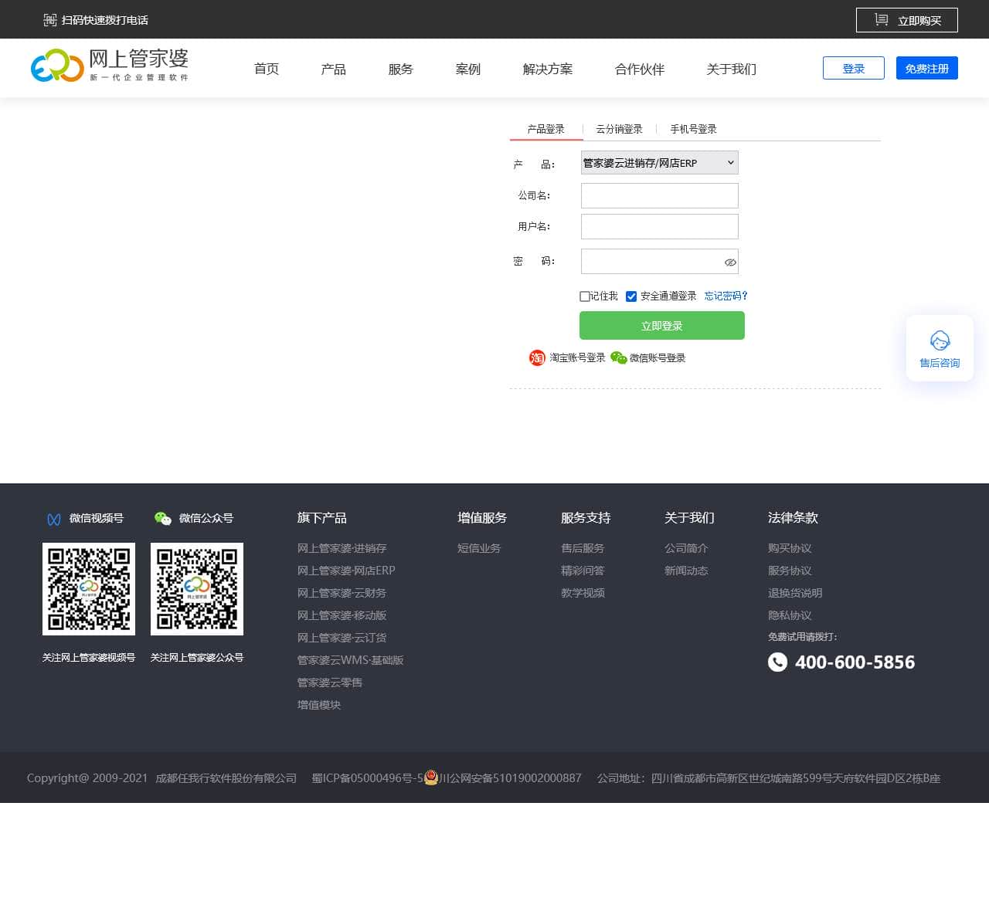Image resolution: width=989 pixels, height=901 pixels.
Task: Click the 微信视频号 icon in footer
Action: (54, 519)
